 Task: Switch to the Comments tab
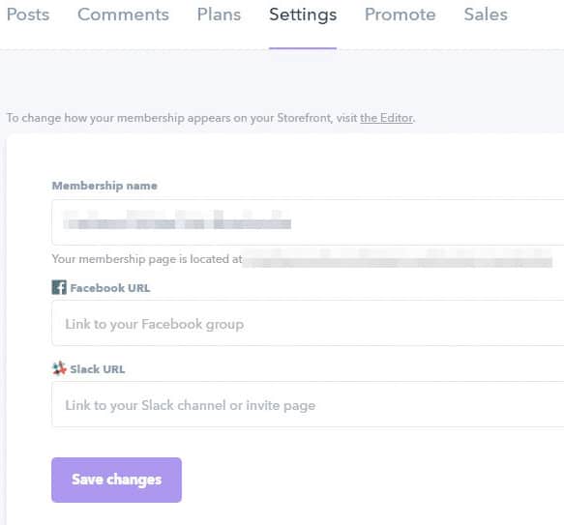(123, 15)
